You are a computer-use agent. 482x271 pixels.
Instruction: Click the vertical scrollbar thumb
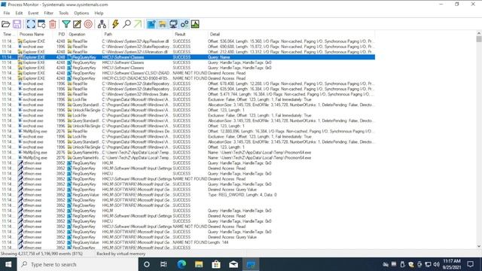[x=479, y=39]
